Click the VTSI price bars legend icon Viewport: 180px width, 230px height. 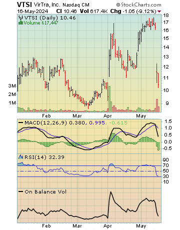(x=21, y=17)
